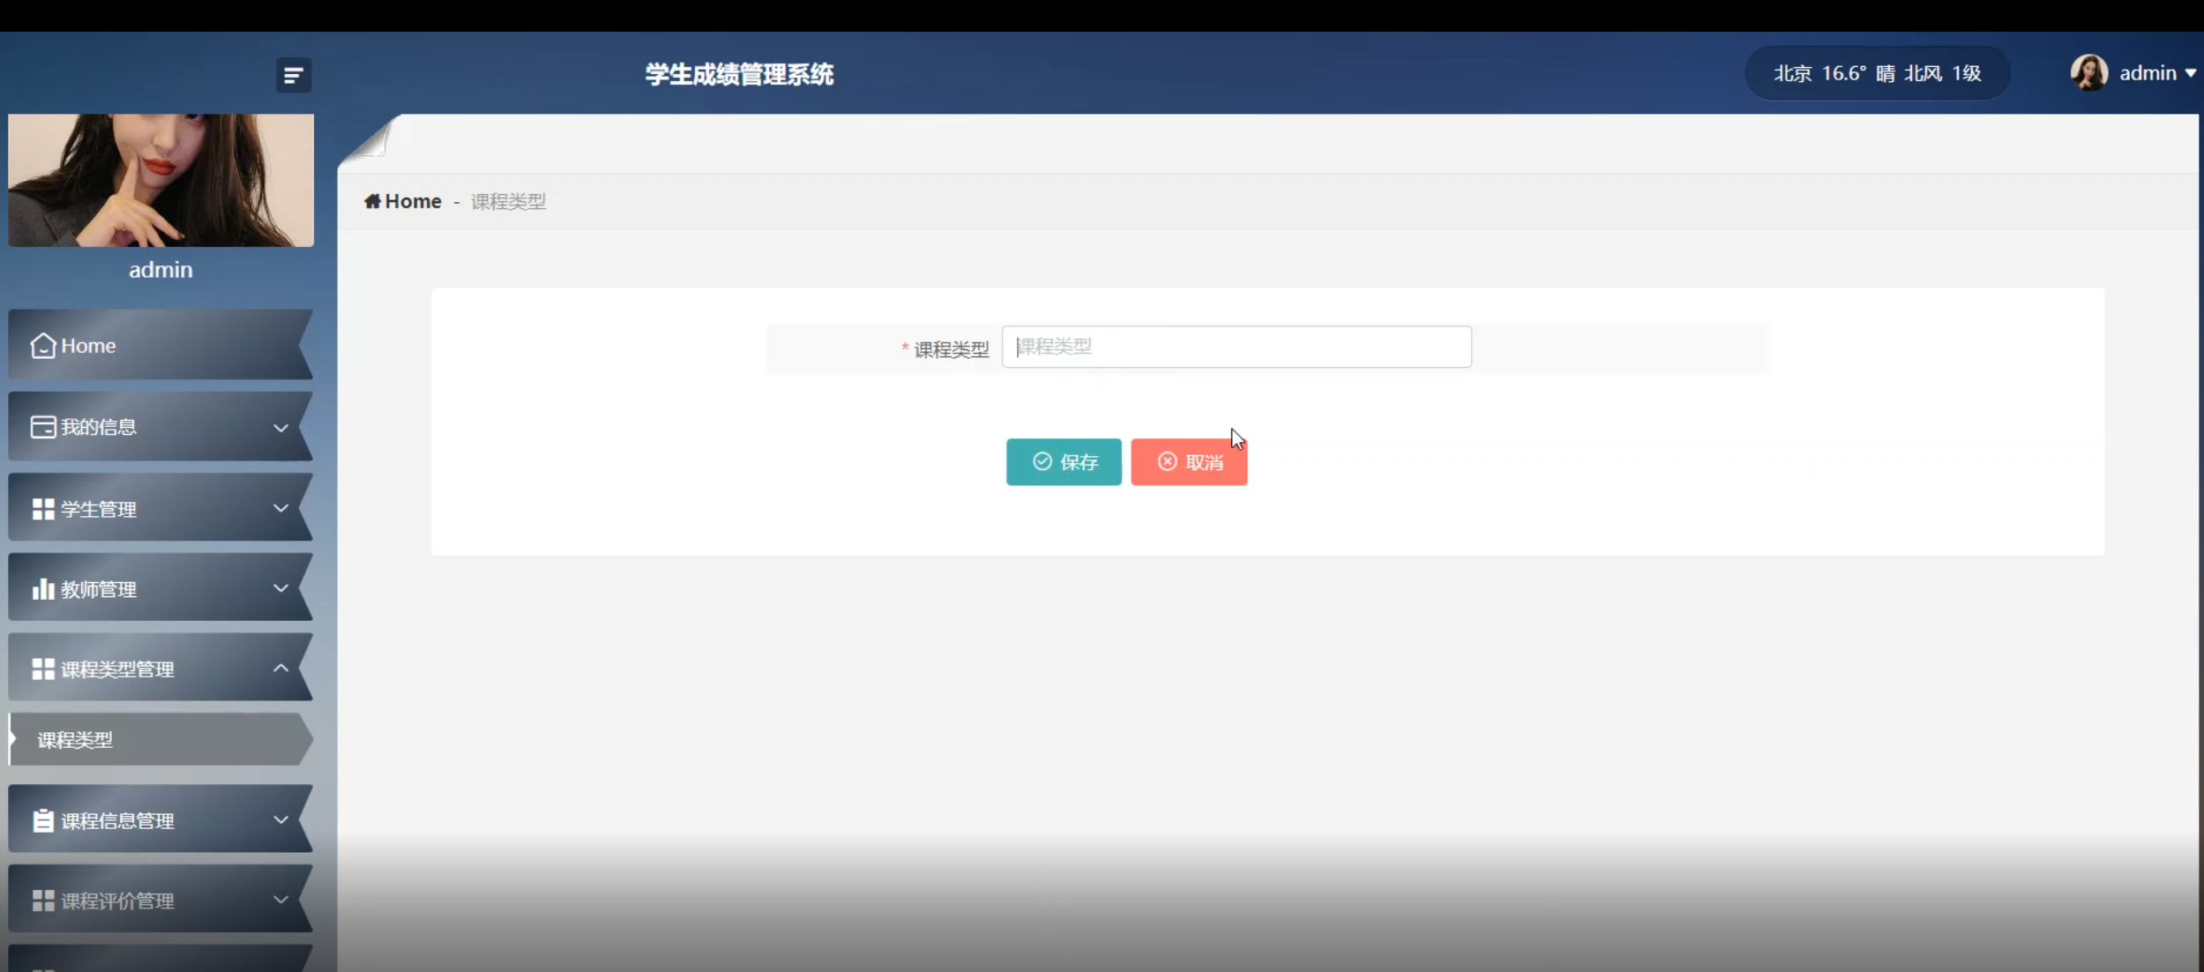Open the 我的信息 menu label
The width and height of the screenshot is (2204, 972).
tap(99, 428)
